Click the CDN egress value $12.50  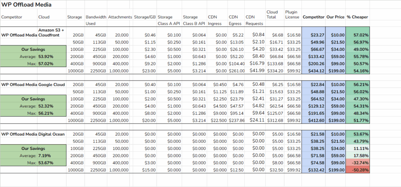236,170
